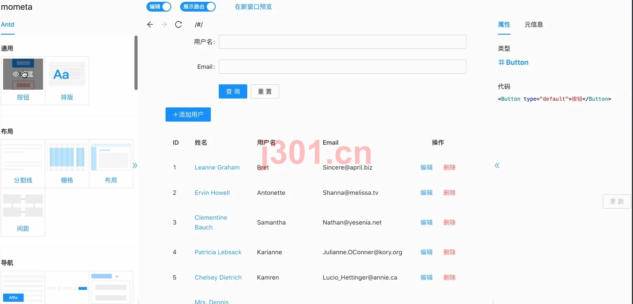The height and width of the screenshot is (304, 633).
Task: Open the 属性 properties tab
Action: point(504,24)
